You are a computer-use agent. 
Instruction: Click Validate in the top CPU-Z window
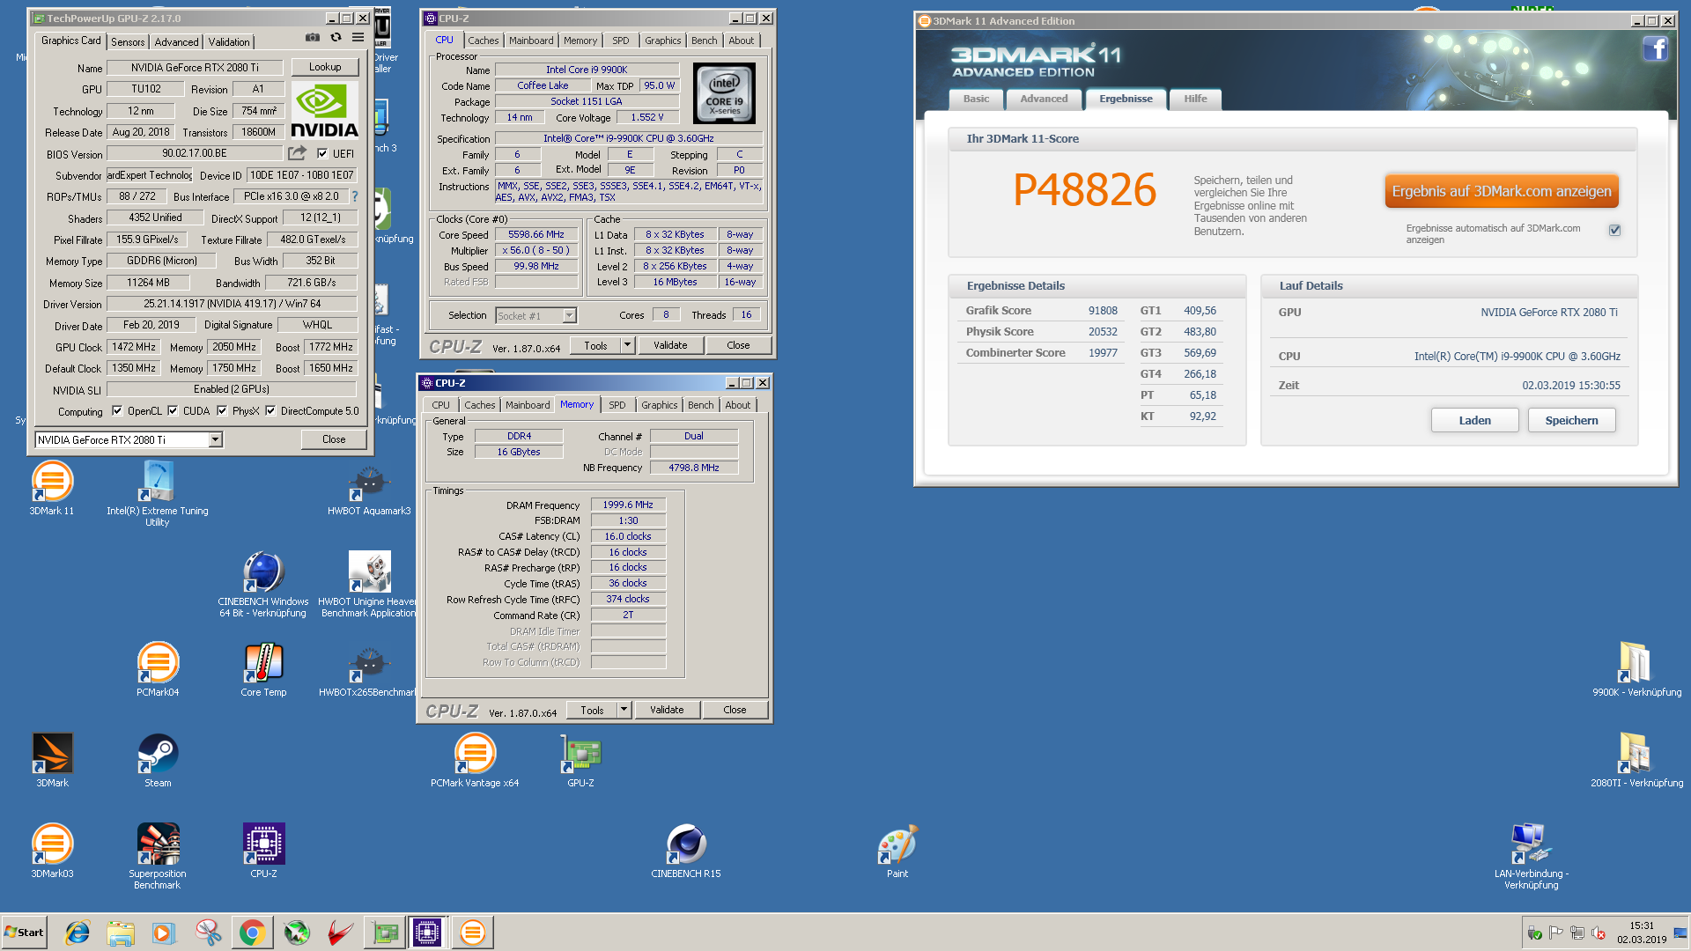pos(670,345)
